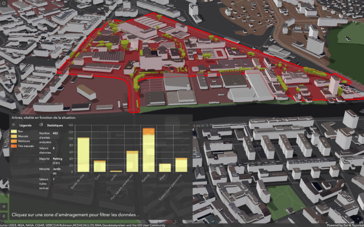364x227 pixels.
Task: Collapse the side panel with the double-chevron button
Action: pos(4,216)
